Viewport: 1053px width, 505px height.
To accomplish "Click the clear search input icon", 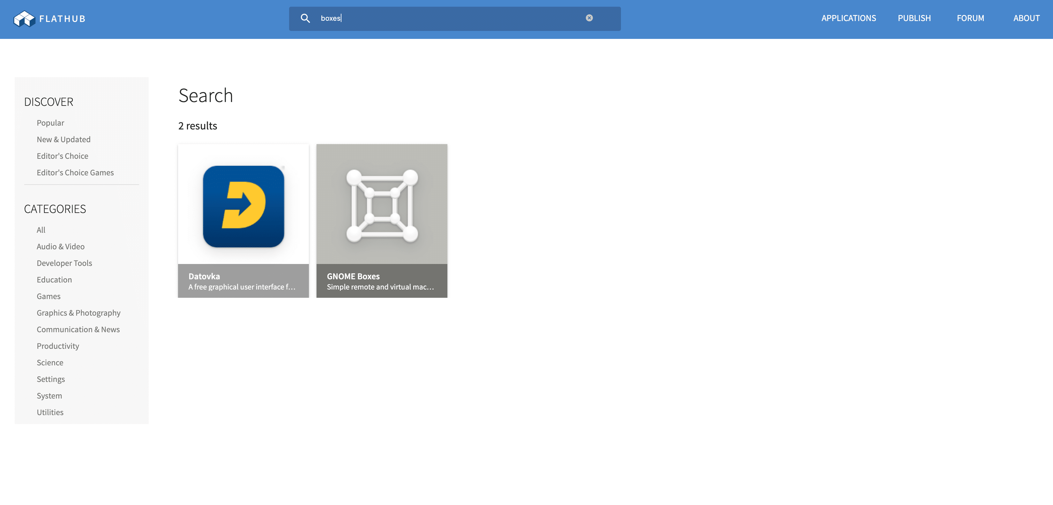I will 590,18.
